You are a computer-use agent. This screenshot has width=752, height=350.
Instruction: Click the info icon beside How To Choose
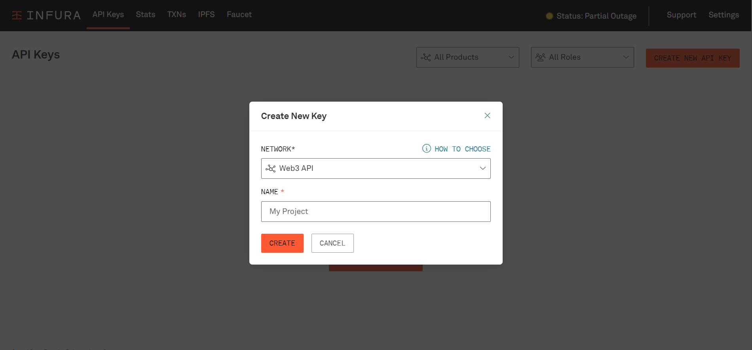click(x=426, y=148)
